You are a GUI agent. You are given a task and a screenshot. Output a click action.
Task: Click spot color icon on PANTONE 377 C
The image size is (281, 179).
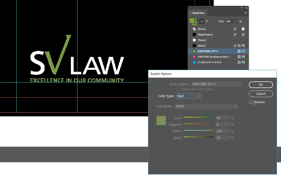[239, 51]
